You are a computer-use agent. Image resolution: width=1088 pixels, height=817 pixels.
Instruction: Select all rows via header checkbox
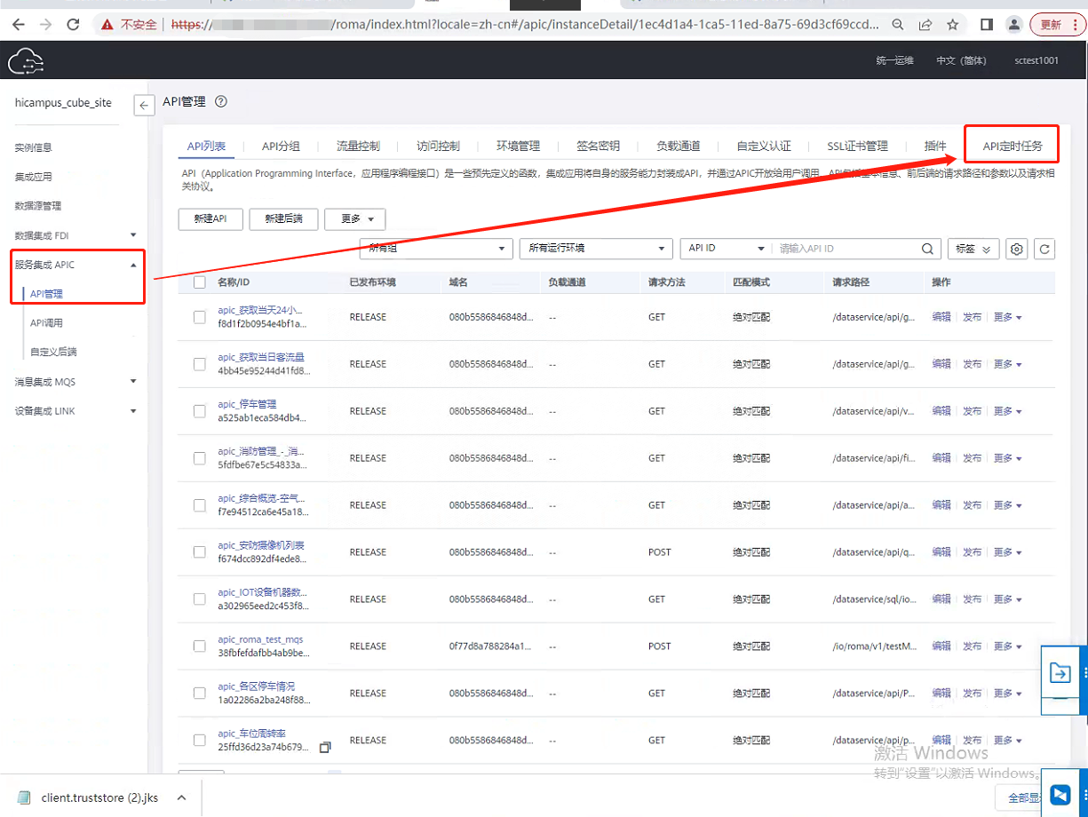coord(200,282)
